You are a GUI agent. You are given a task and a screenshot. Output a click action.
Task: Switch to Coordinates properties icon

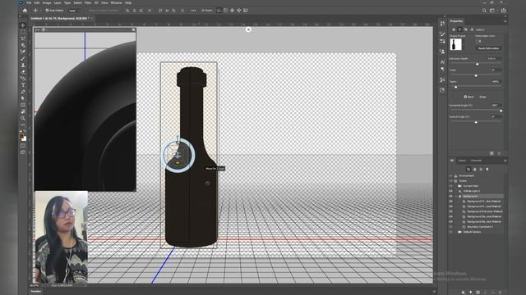tap(472, 29)
